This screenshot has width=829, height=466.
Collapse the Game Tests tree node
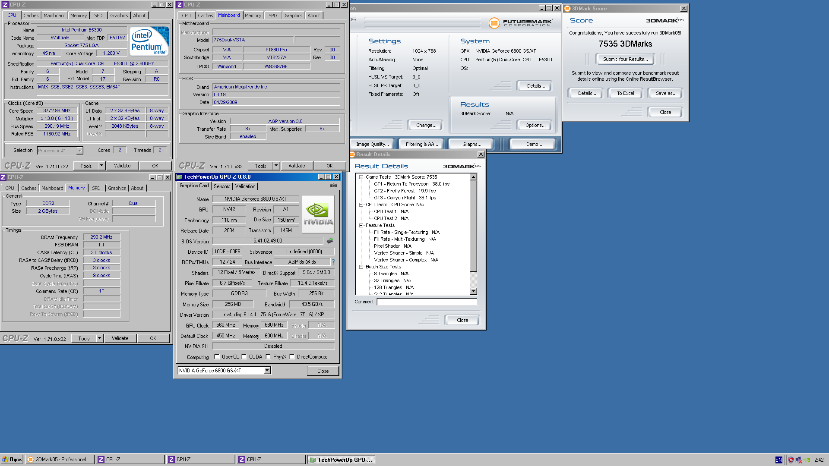361,177
